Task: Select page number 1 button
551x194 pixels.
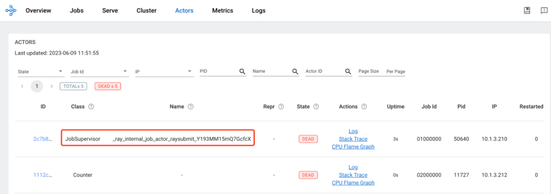Action: (x=37, y=86)
